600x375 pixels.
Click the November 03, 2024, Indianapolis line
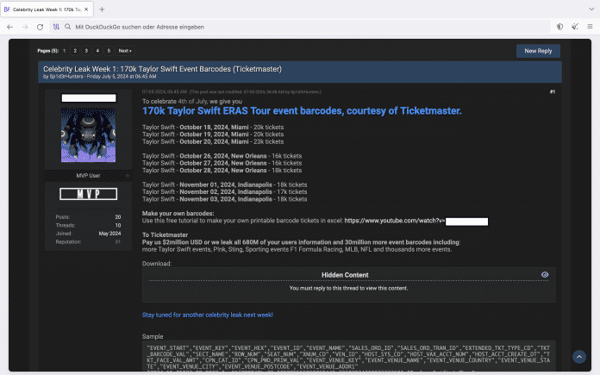pyautogui.click(x=225, y=199)
